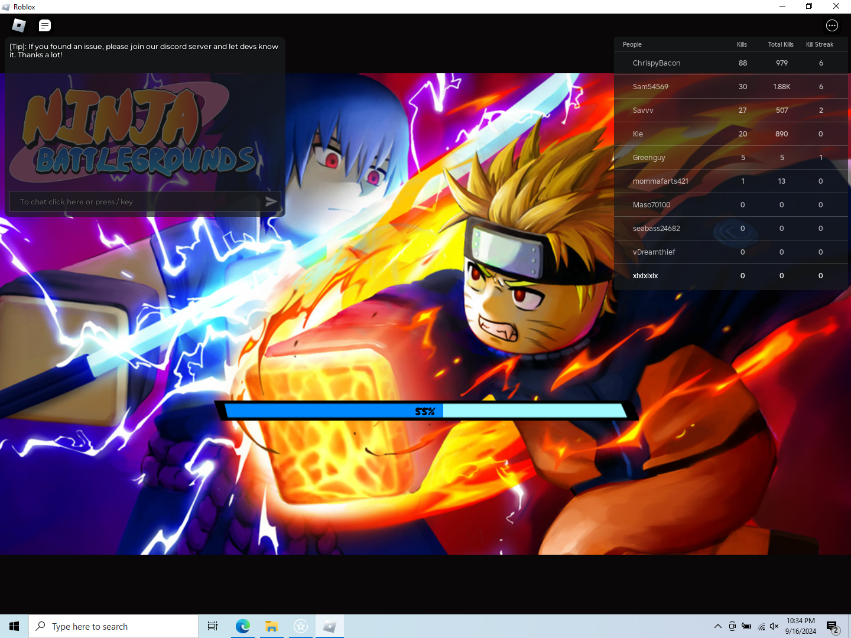Select player mommafarts421 in the leaderboard
This screenshot has width=851, height=638.
point(731,181)
